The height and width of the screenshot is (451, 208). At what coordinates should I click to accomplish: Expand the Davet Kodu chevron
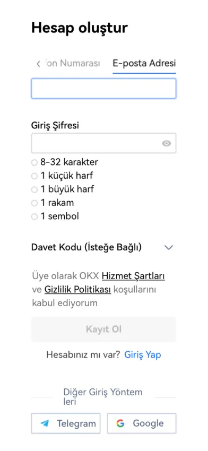click(168, 247)
